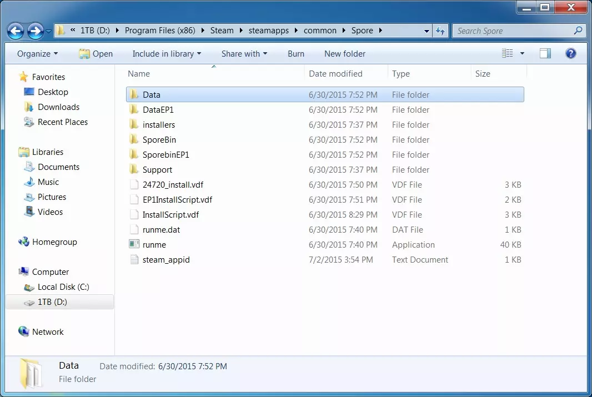The image size is (592, 397).
Task: Select the DataEP1 folder icon
Action: point(134,109)
